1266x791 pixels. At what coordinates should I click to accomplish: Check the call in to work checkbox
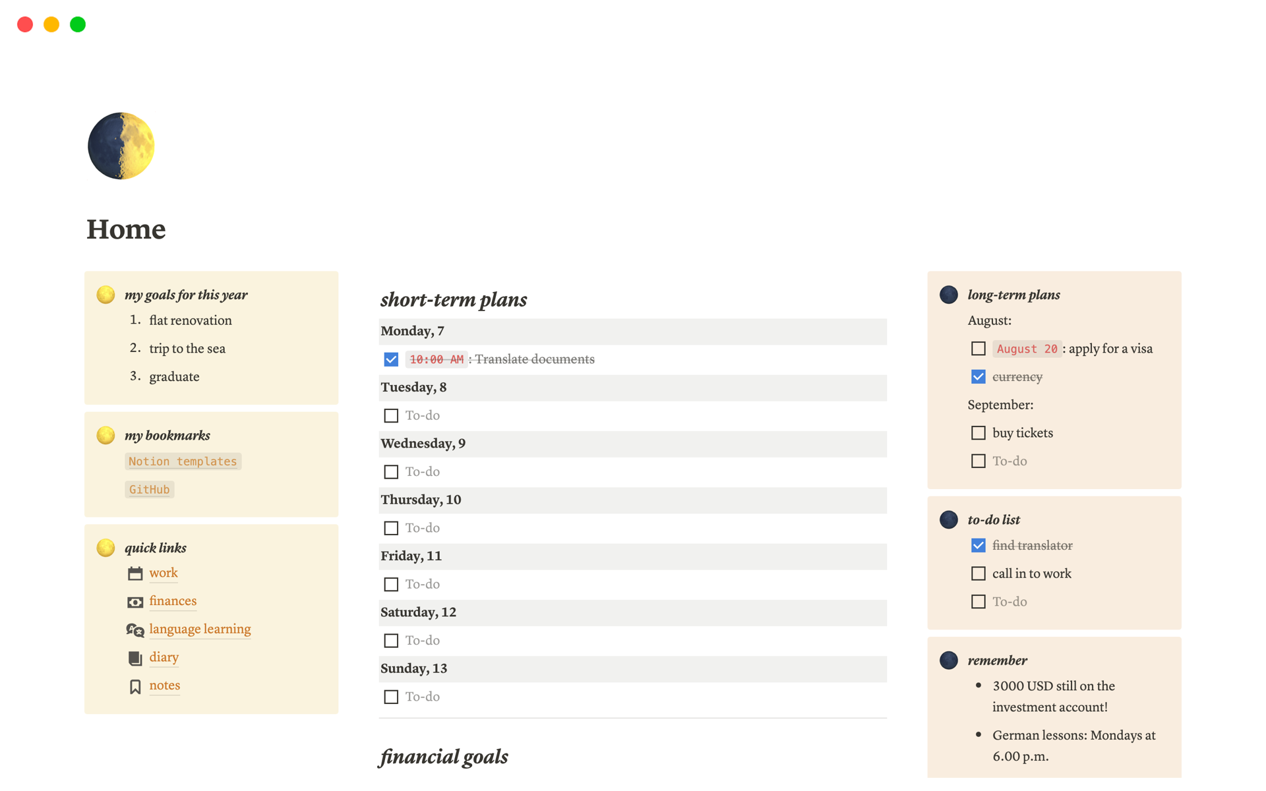[978, 573]
